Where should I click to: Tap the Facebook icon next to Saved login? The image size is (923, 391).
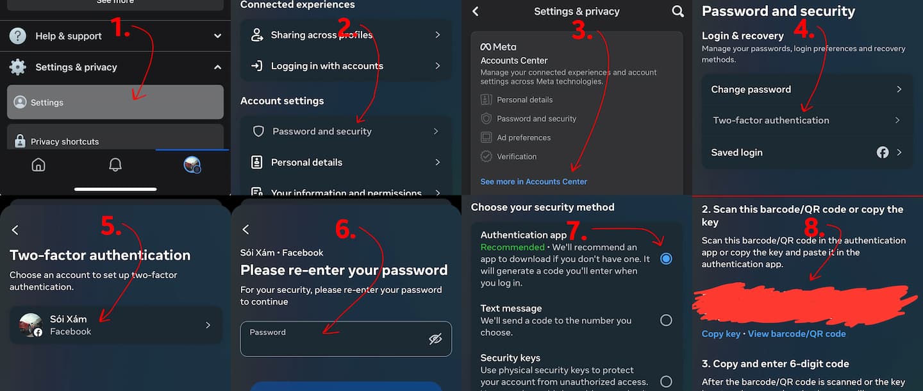pos(883,153)
